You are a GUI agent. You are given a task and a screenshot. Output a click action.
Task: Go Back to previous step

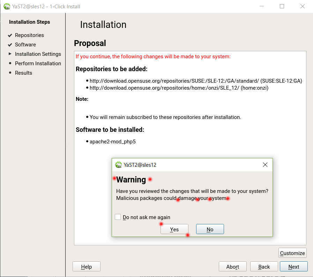click(264, 267)
